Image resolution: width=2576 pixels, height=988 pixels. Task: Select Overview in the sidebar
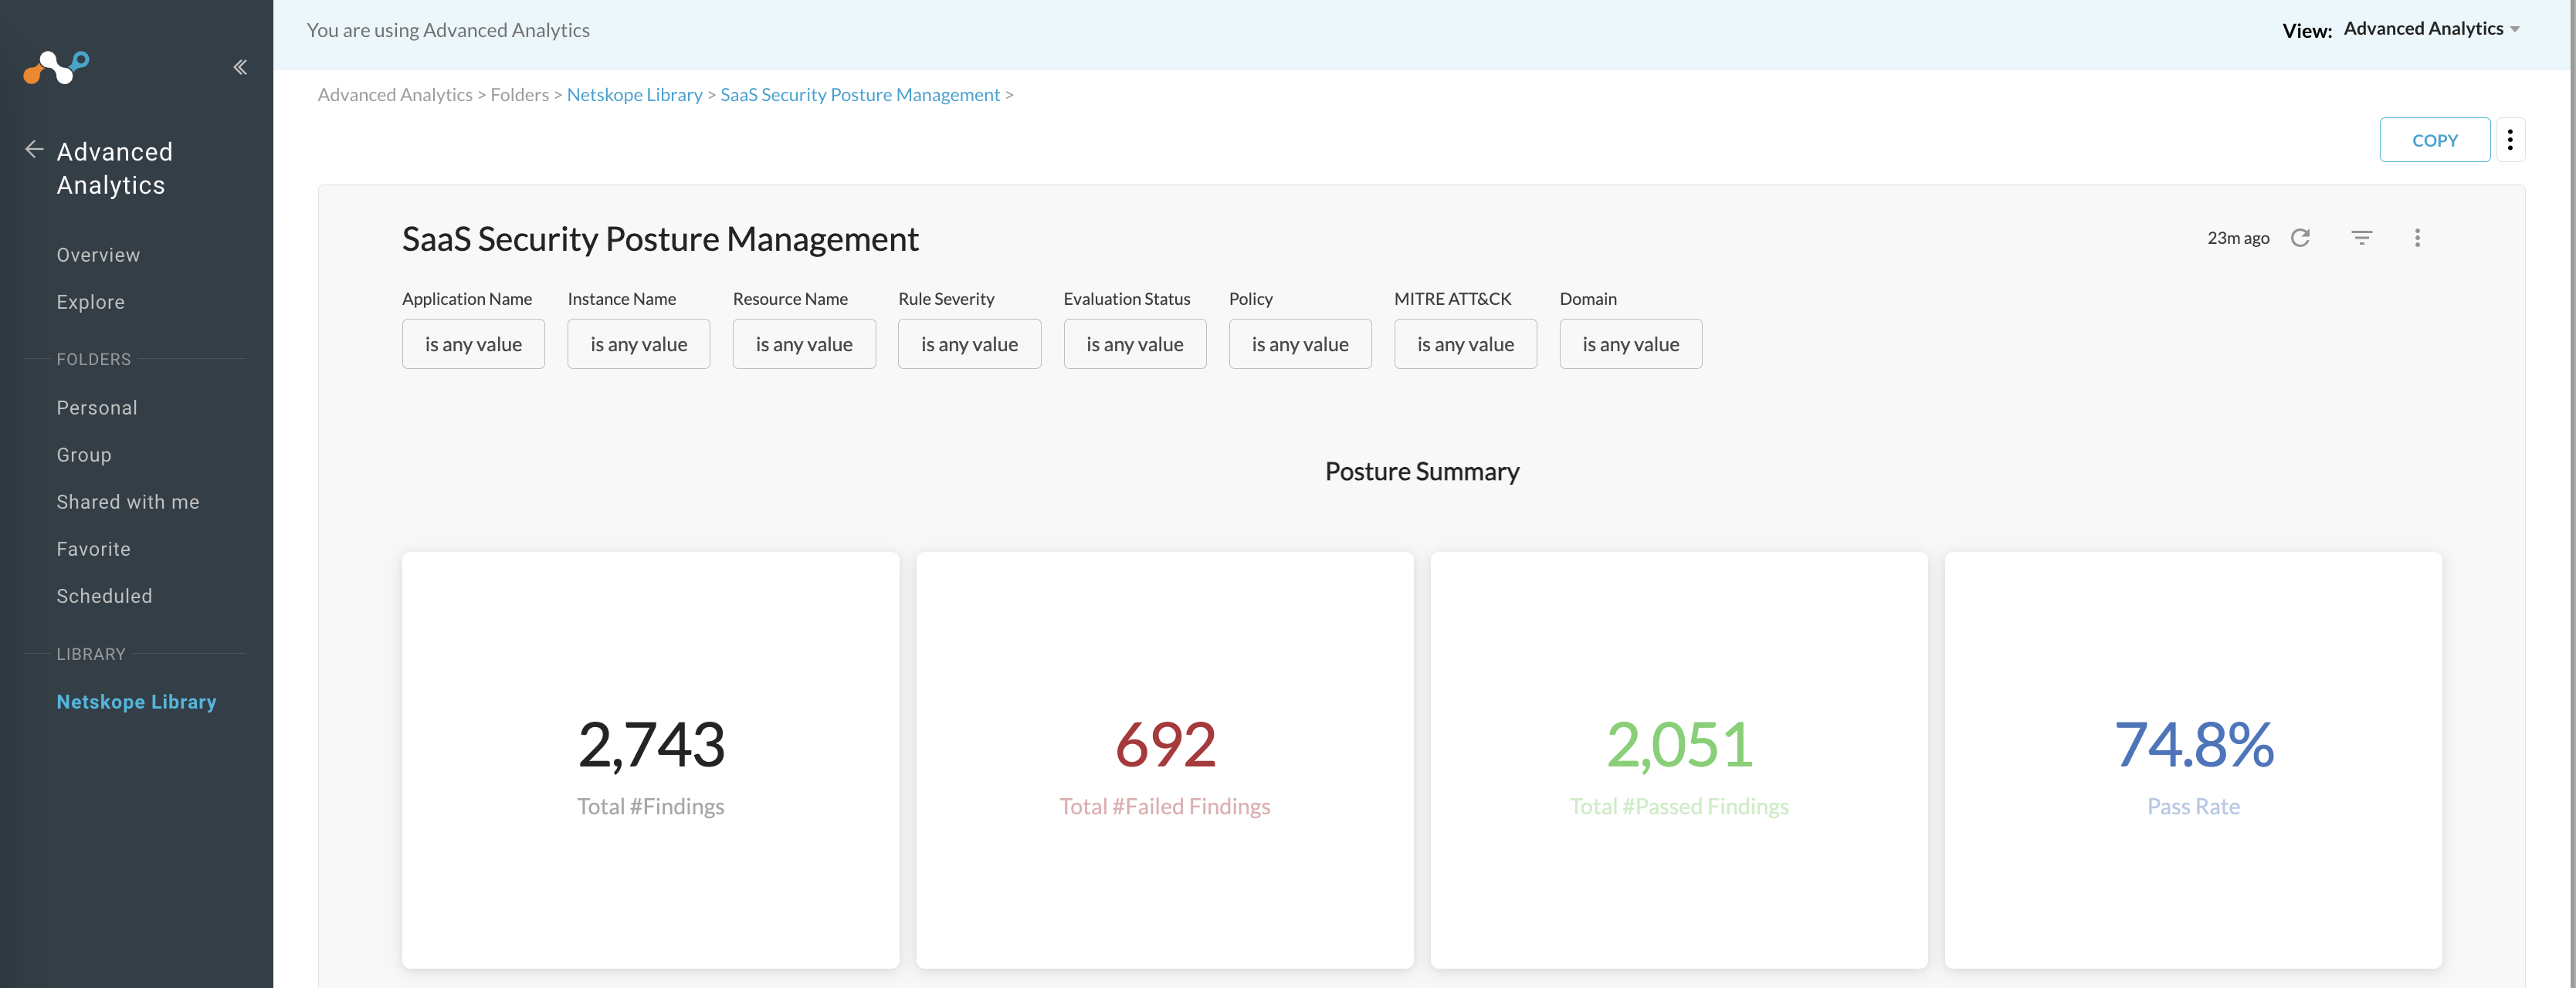click(98, 255)
